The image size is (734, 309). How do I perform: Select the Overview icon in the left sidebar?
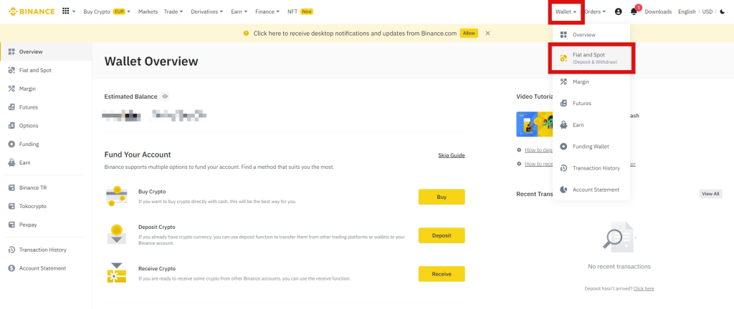11,51
